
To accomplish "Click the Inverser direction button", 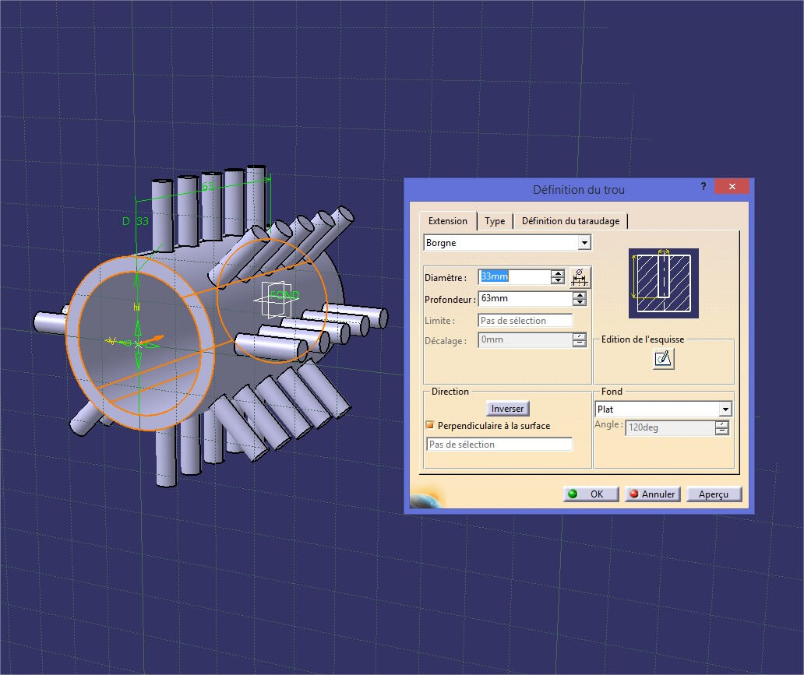I will (x=507, y=409).
